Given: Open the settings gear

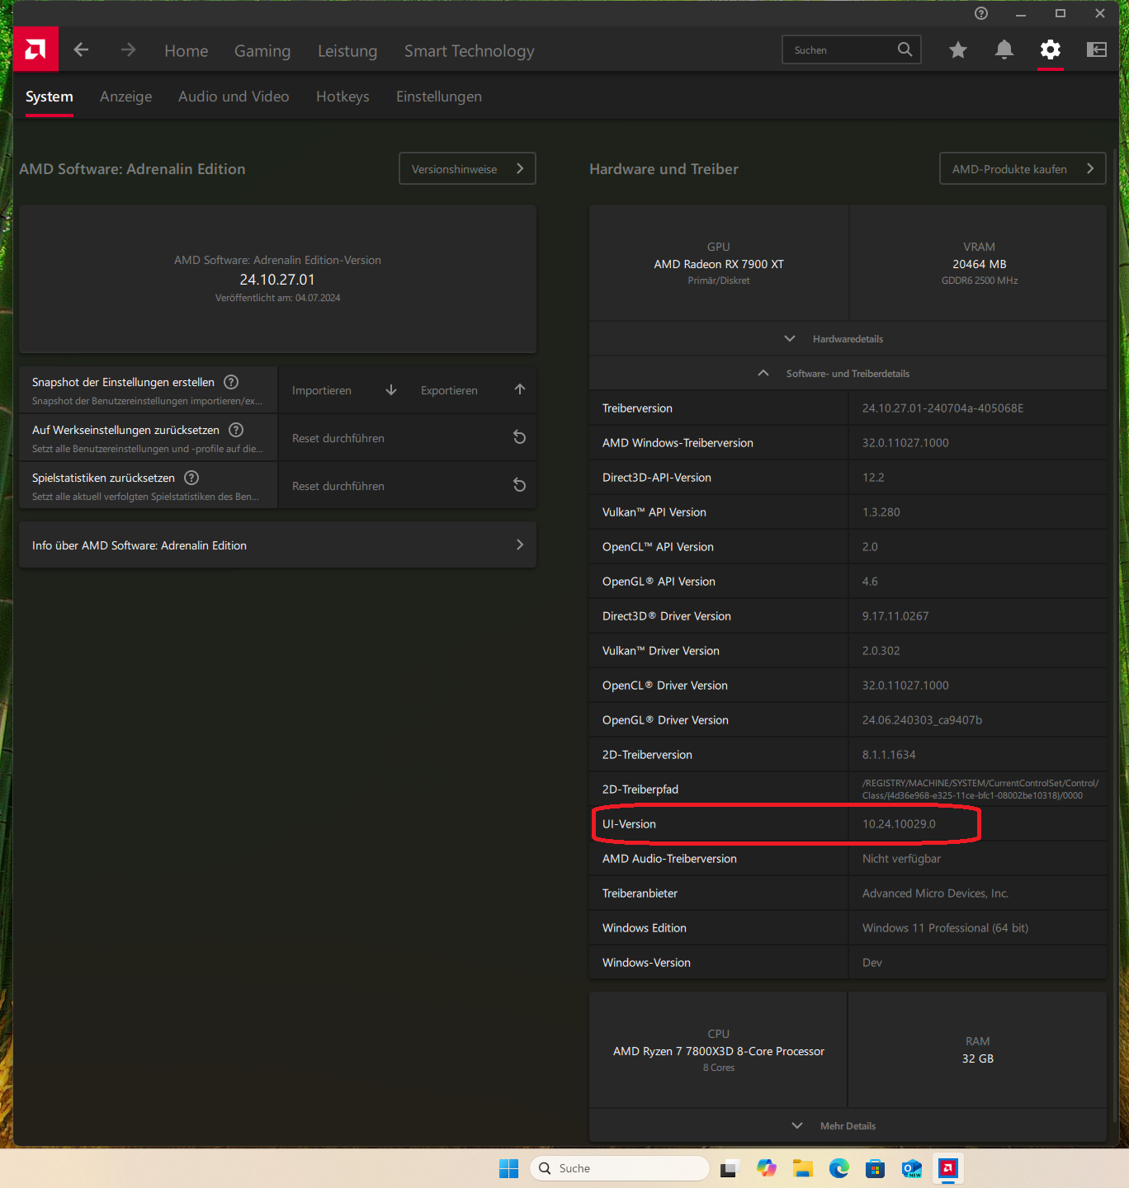Looking at the screenshot, I should (1050, 49).
